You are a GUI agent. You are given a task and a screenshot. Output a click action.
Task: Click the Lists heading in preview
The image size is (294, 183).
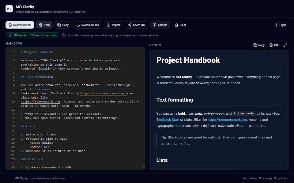(x=162, y=160)
